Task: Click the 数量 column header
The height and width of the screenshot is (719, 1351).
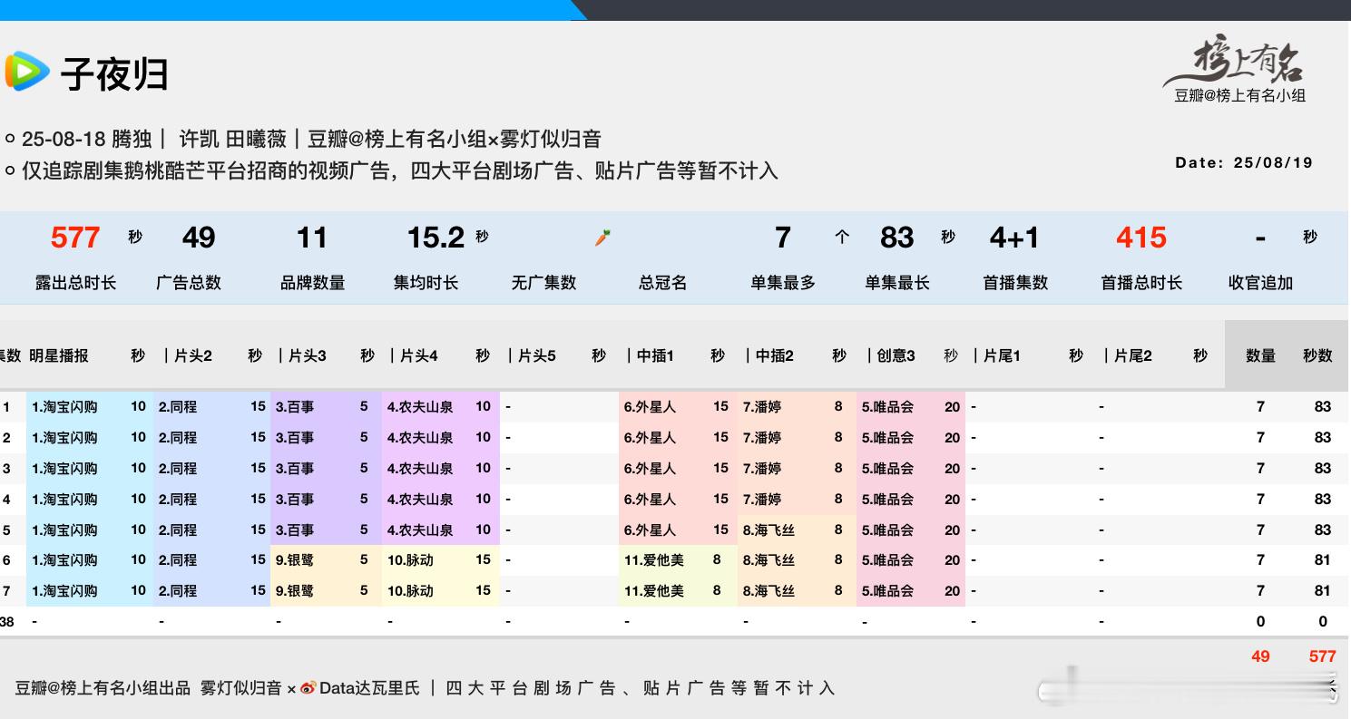Action: tap(1260, 355)
